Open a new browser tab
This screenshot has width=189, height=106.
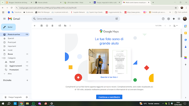tap(153, 2)
